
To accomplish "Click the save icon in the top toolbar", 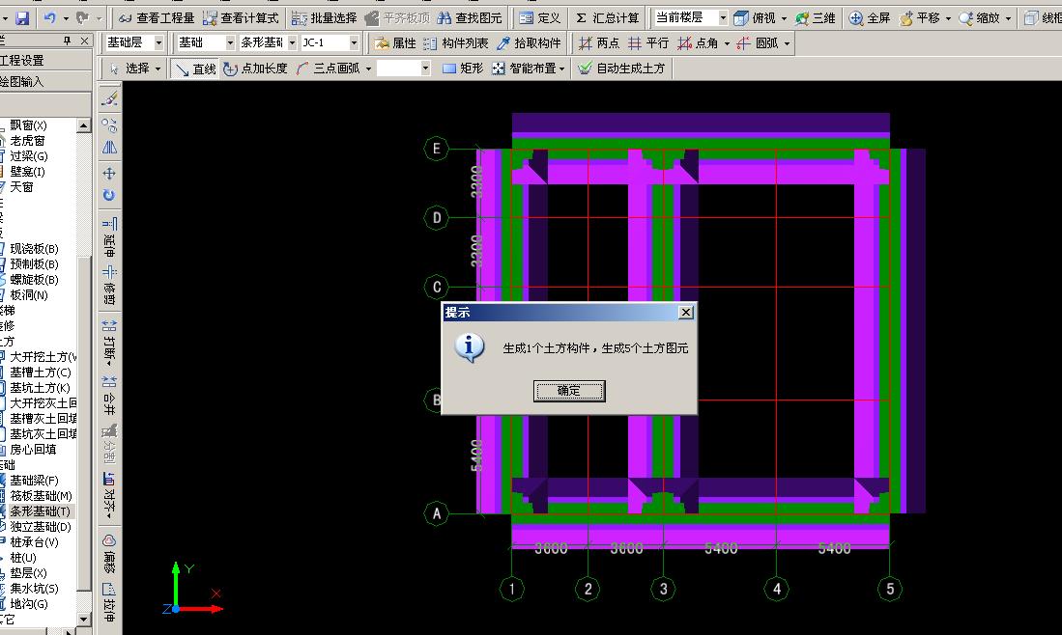I will (22, 18).
